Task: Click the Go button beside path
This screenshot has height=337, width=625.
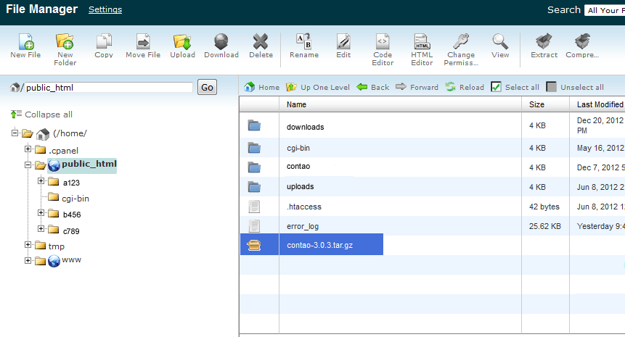Action: click(207, 87)
